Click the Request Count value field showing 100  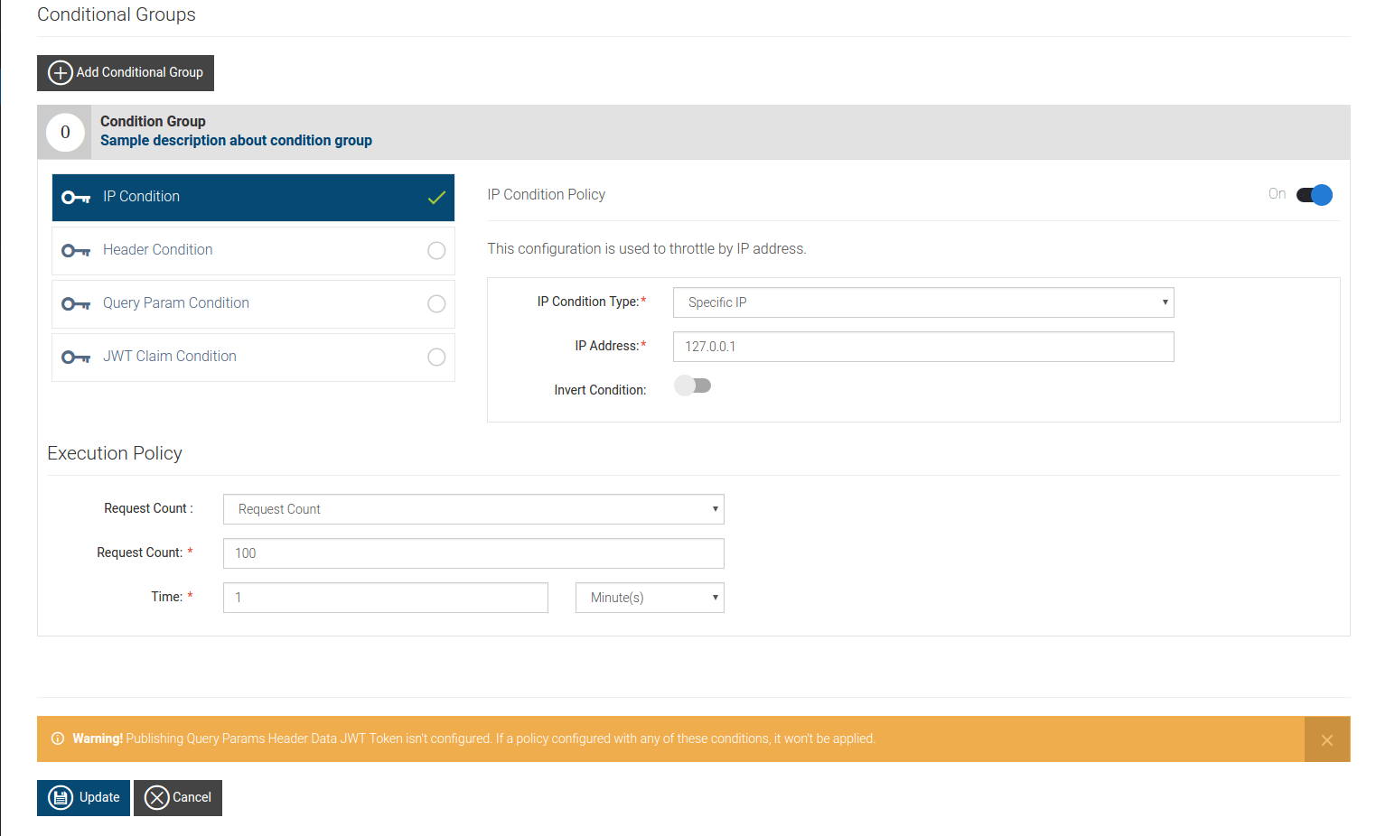[473, 553]
